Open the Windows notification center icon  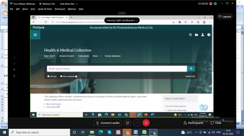point(238,132)
